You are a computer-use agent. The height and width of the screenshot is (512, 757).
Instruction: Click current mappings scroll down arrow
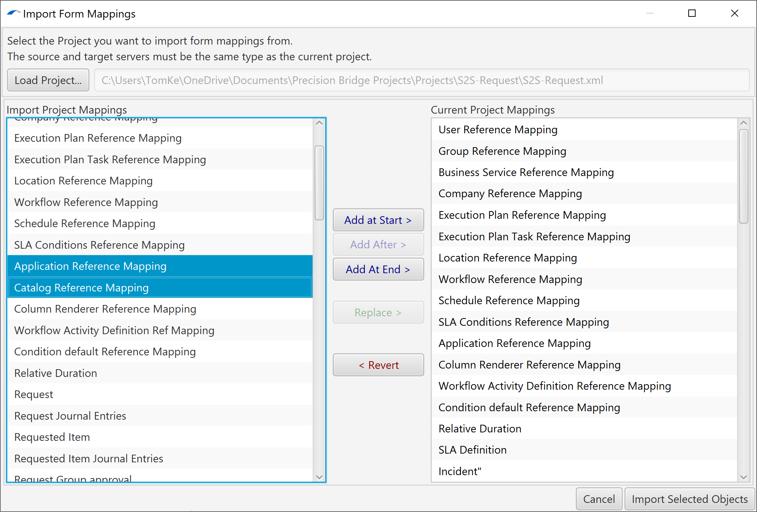[x=743, y=477]
